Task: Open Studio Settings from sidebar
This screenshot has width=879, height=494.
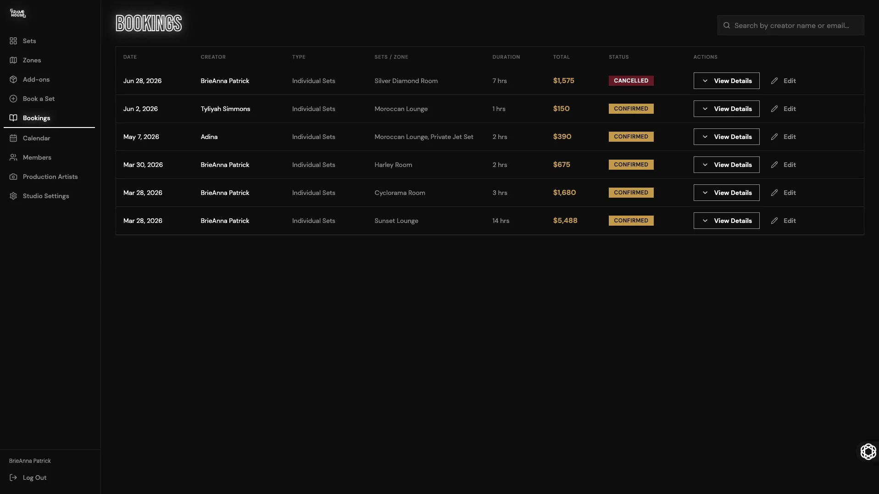Action: pyautogui.click(x=49, y=196)
